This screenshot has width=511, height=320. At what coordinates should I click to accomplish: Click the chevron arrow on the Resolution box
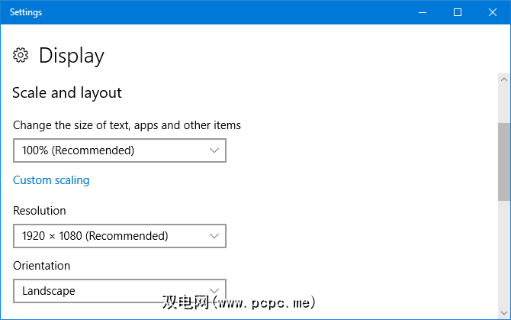[x=214, y=236]
